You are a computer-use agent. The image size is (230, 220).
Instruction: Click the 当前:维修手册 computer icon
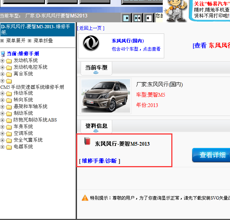3,54
